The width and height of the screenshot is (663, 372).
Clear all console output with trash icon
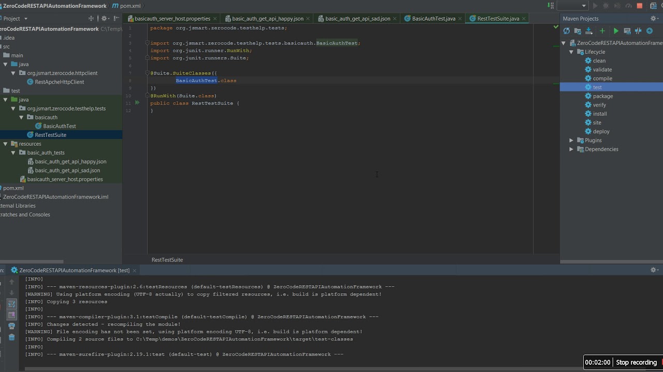[x=11, y=337]
